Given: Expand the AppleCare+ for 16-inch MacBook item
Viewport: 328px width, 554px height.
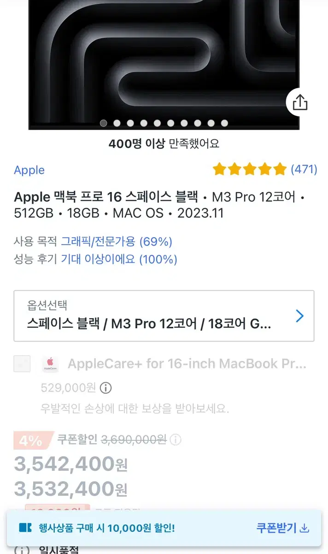Looking at the screenshot, I should [187, 364].
